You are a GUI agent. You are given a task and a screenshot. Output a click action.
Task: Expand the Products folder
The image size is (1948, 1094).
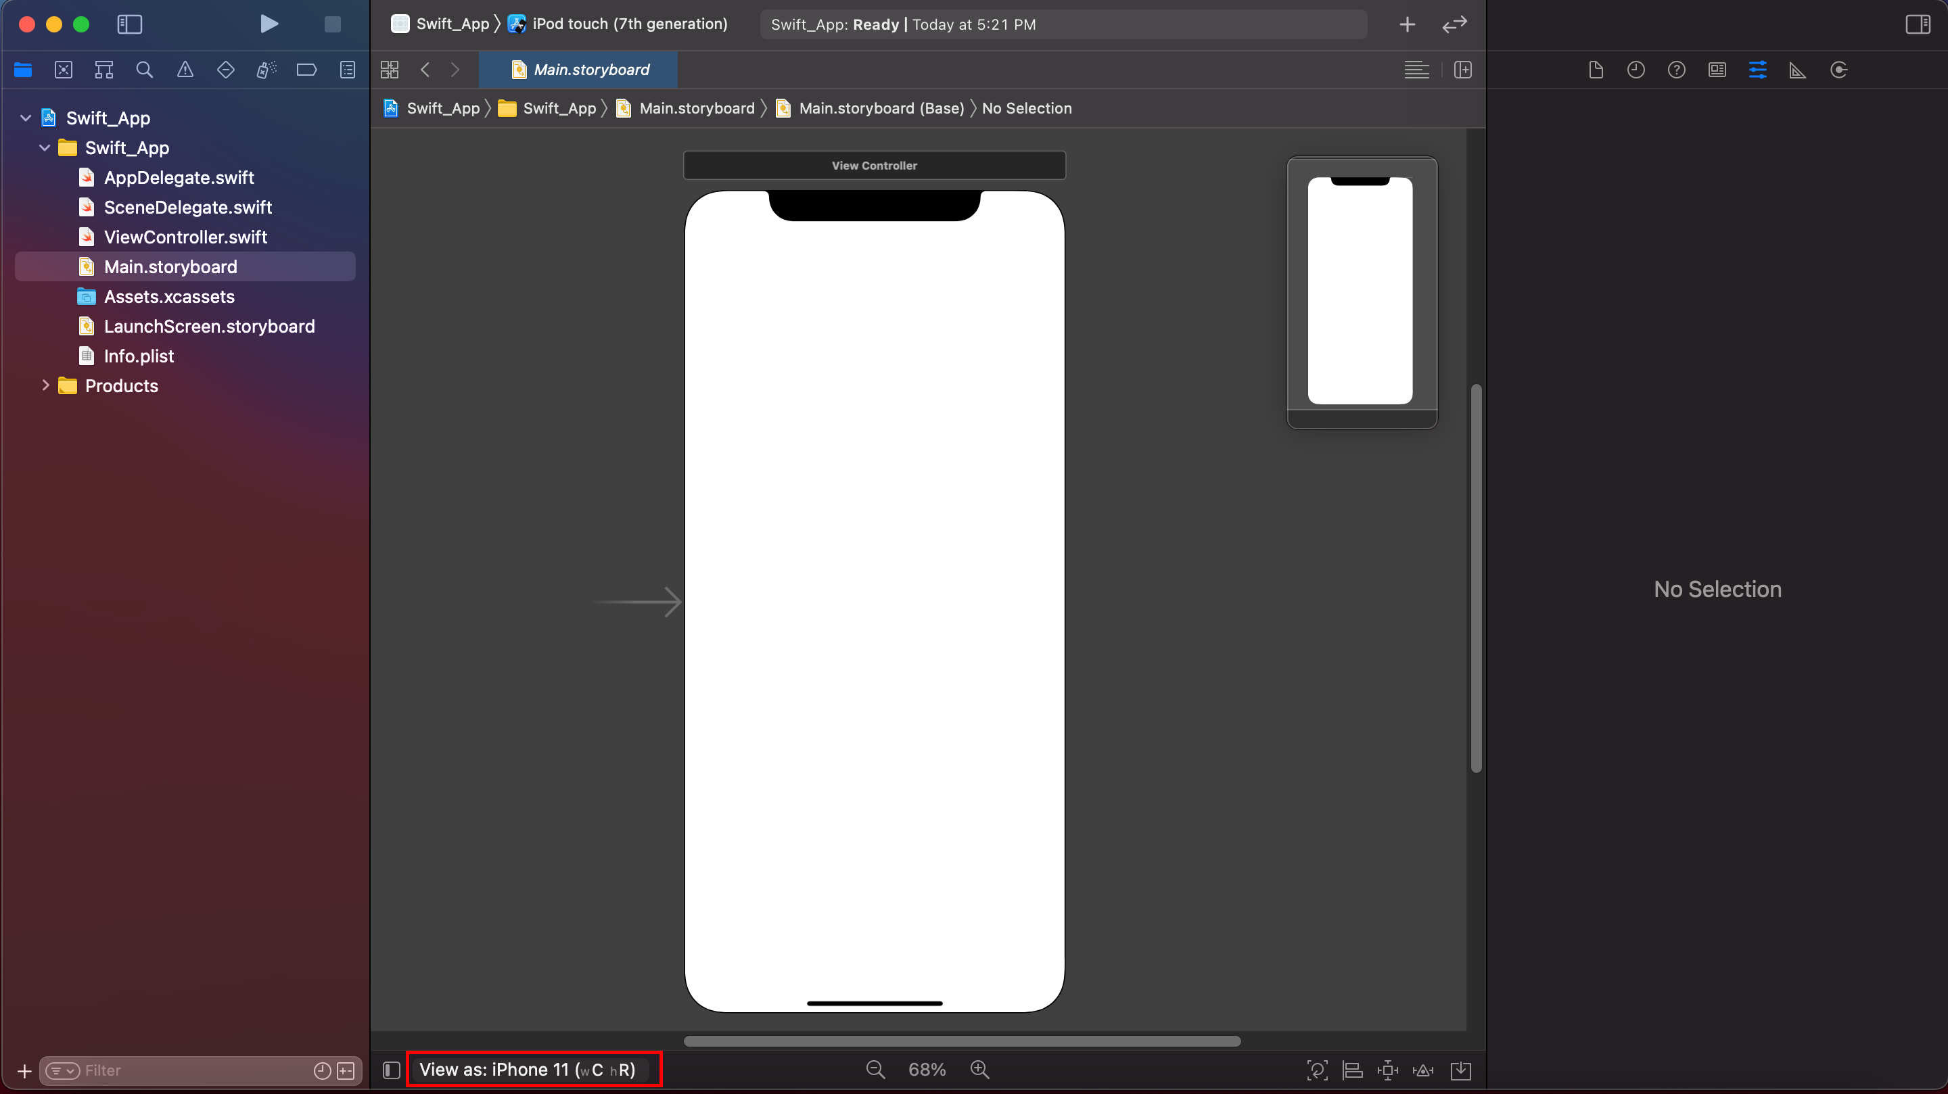pos(45,385)
